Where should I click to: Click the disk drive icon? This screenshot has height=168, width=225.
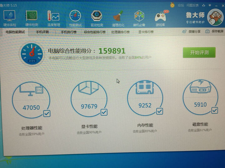click(200, 87)
